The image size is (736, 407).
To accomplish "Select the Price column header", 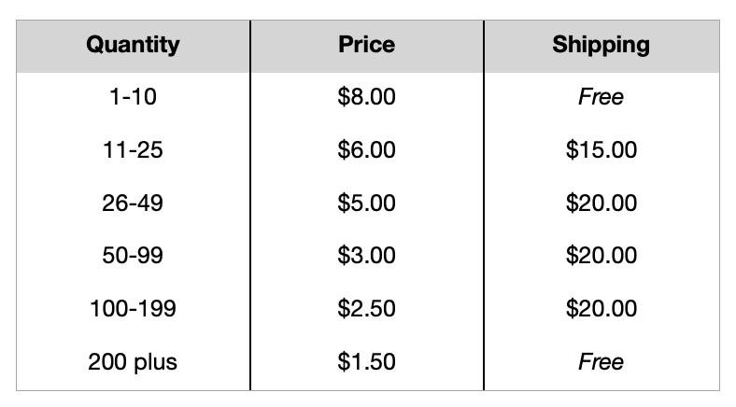I will 366,45.
